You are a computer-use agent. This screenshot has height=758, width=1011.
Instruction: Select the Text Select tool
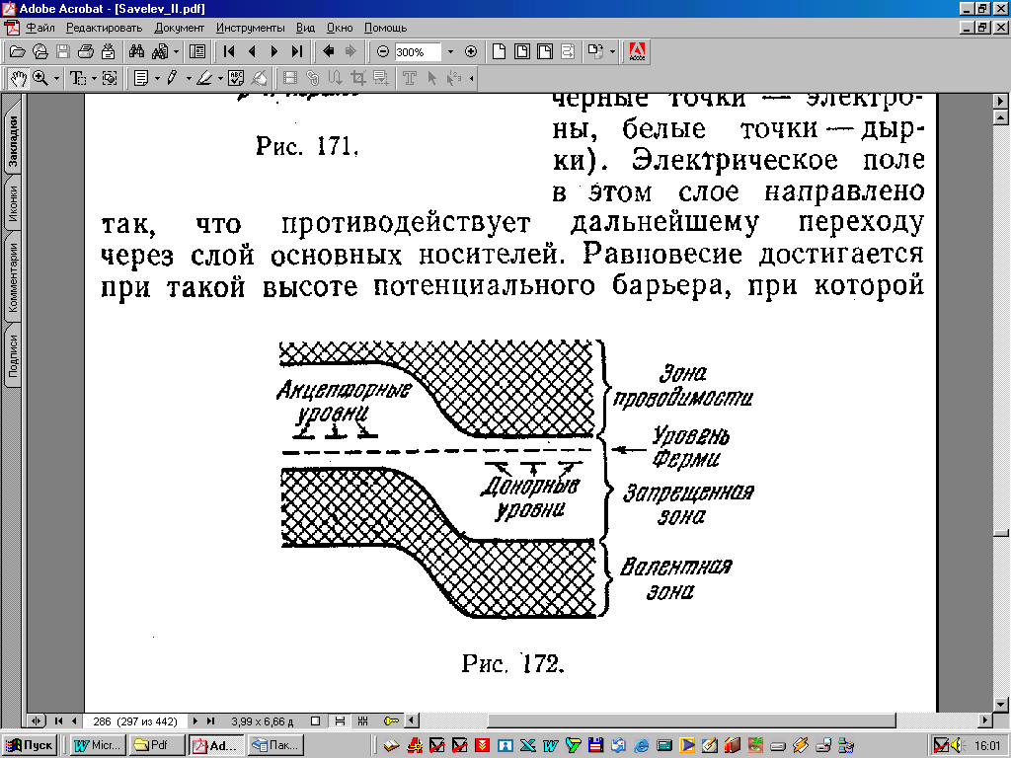(x=78, y=79)
